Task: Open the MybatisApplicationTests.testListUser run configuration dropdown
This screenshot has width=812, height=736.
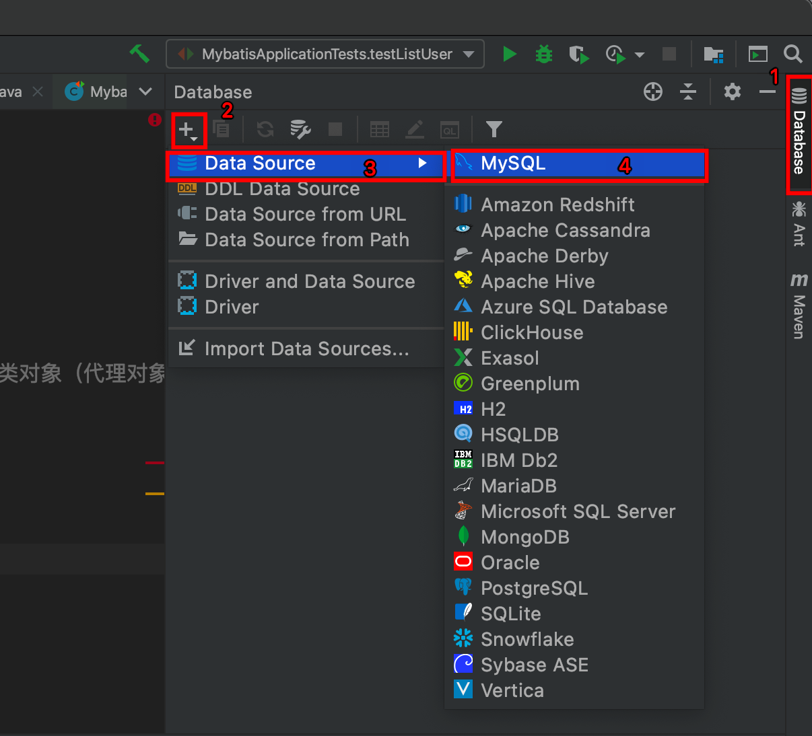Action: coord(325,54)
